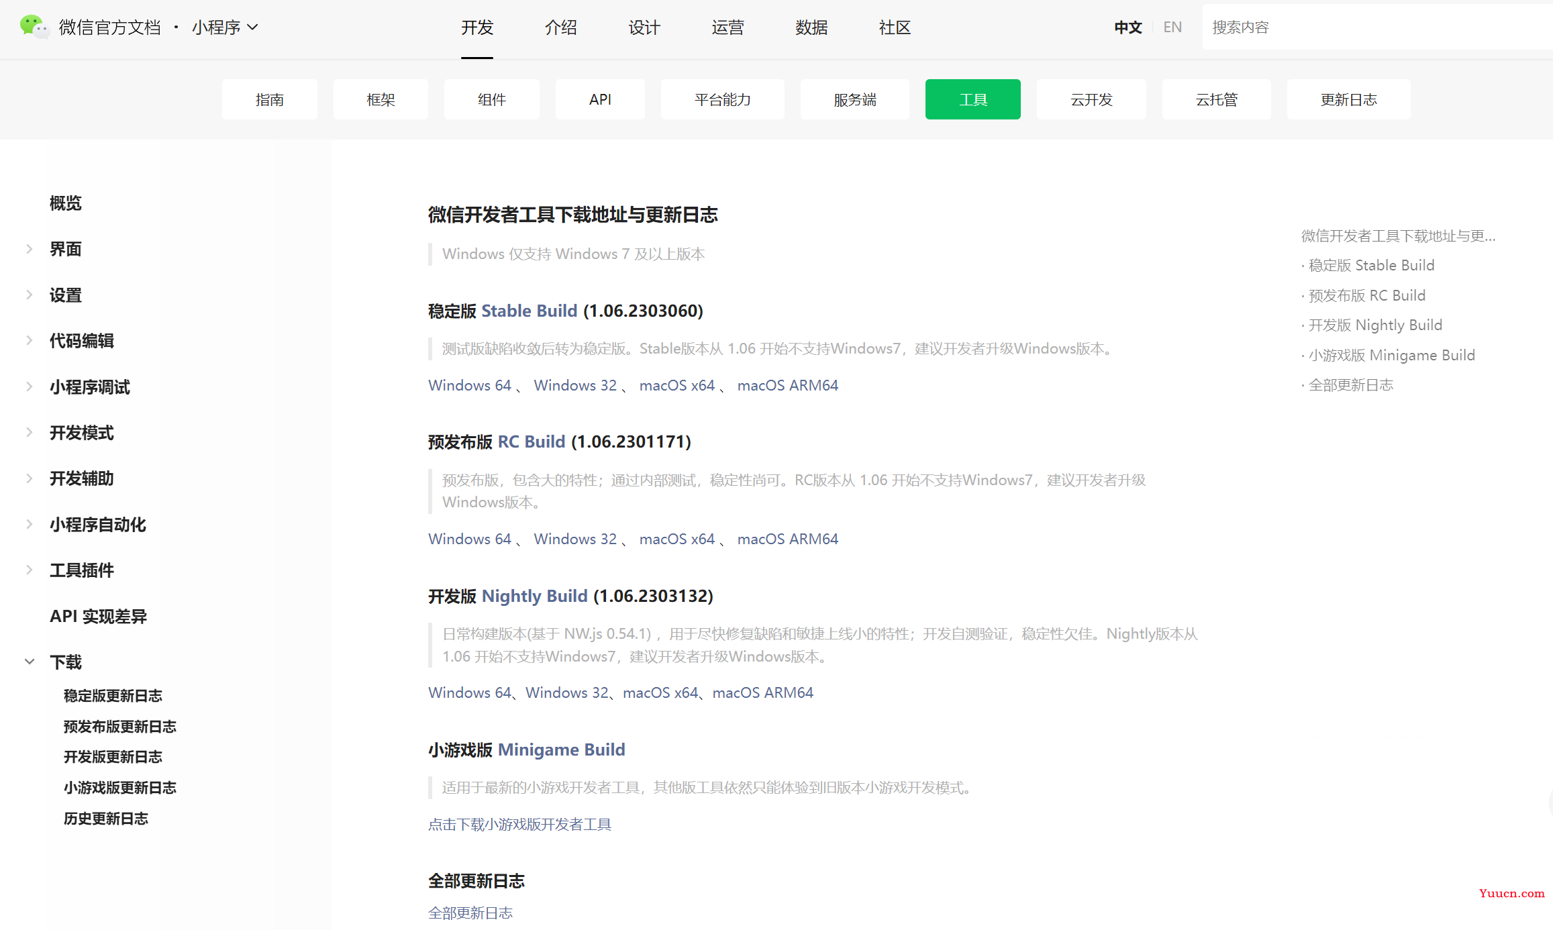Expand the 设置 sidebar chevron
The image size is (1553, 930).
pos(30,295)
